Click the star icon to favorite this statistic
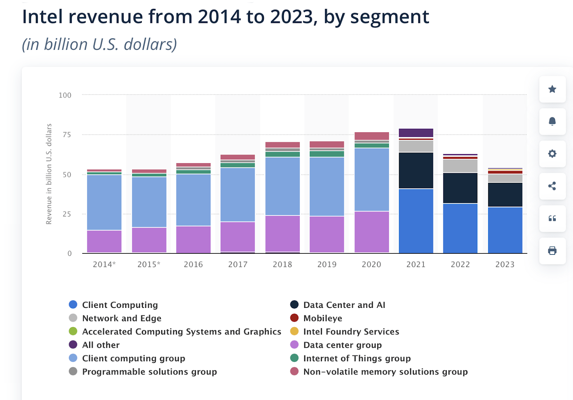The height and width of the screenshot is (400, 573). click(x=552, y=89)
